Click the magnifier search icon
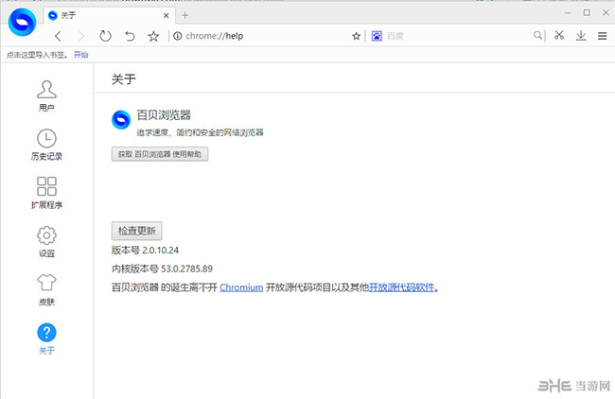Image resolution: width=615 pixels, height=399 pixels. [537, 36]
